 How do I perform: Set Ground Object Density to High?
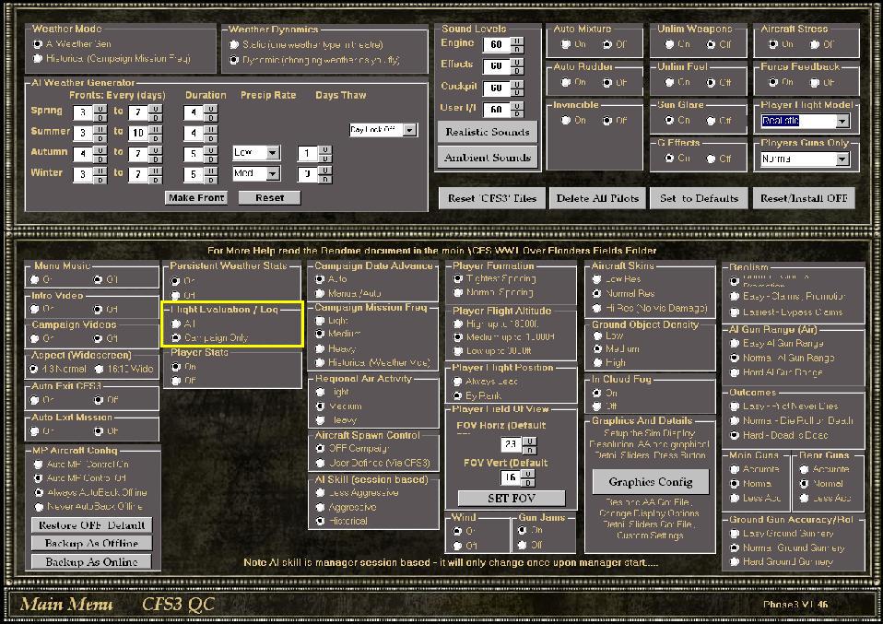tap(597, 363)
